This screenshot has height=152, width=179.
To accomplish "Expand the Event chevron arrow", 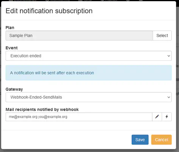I will [169, 56].
